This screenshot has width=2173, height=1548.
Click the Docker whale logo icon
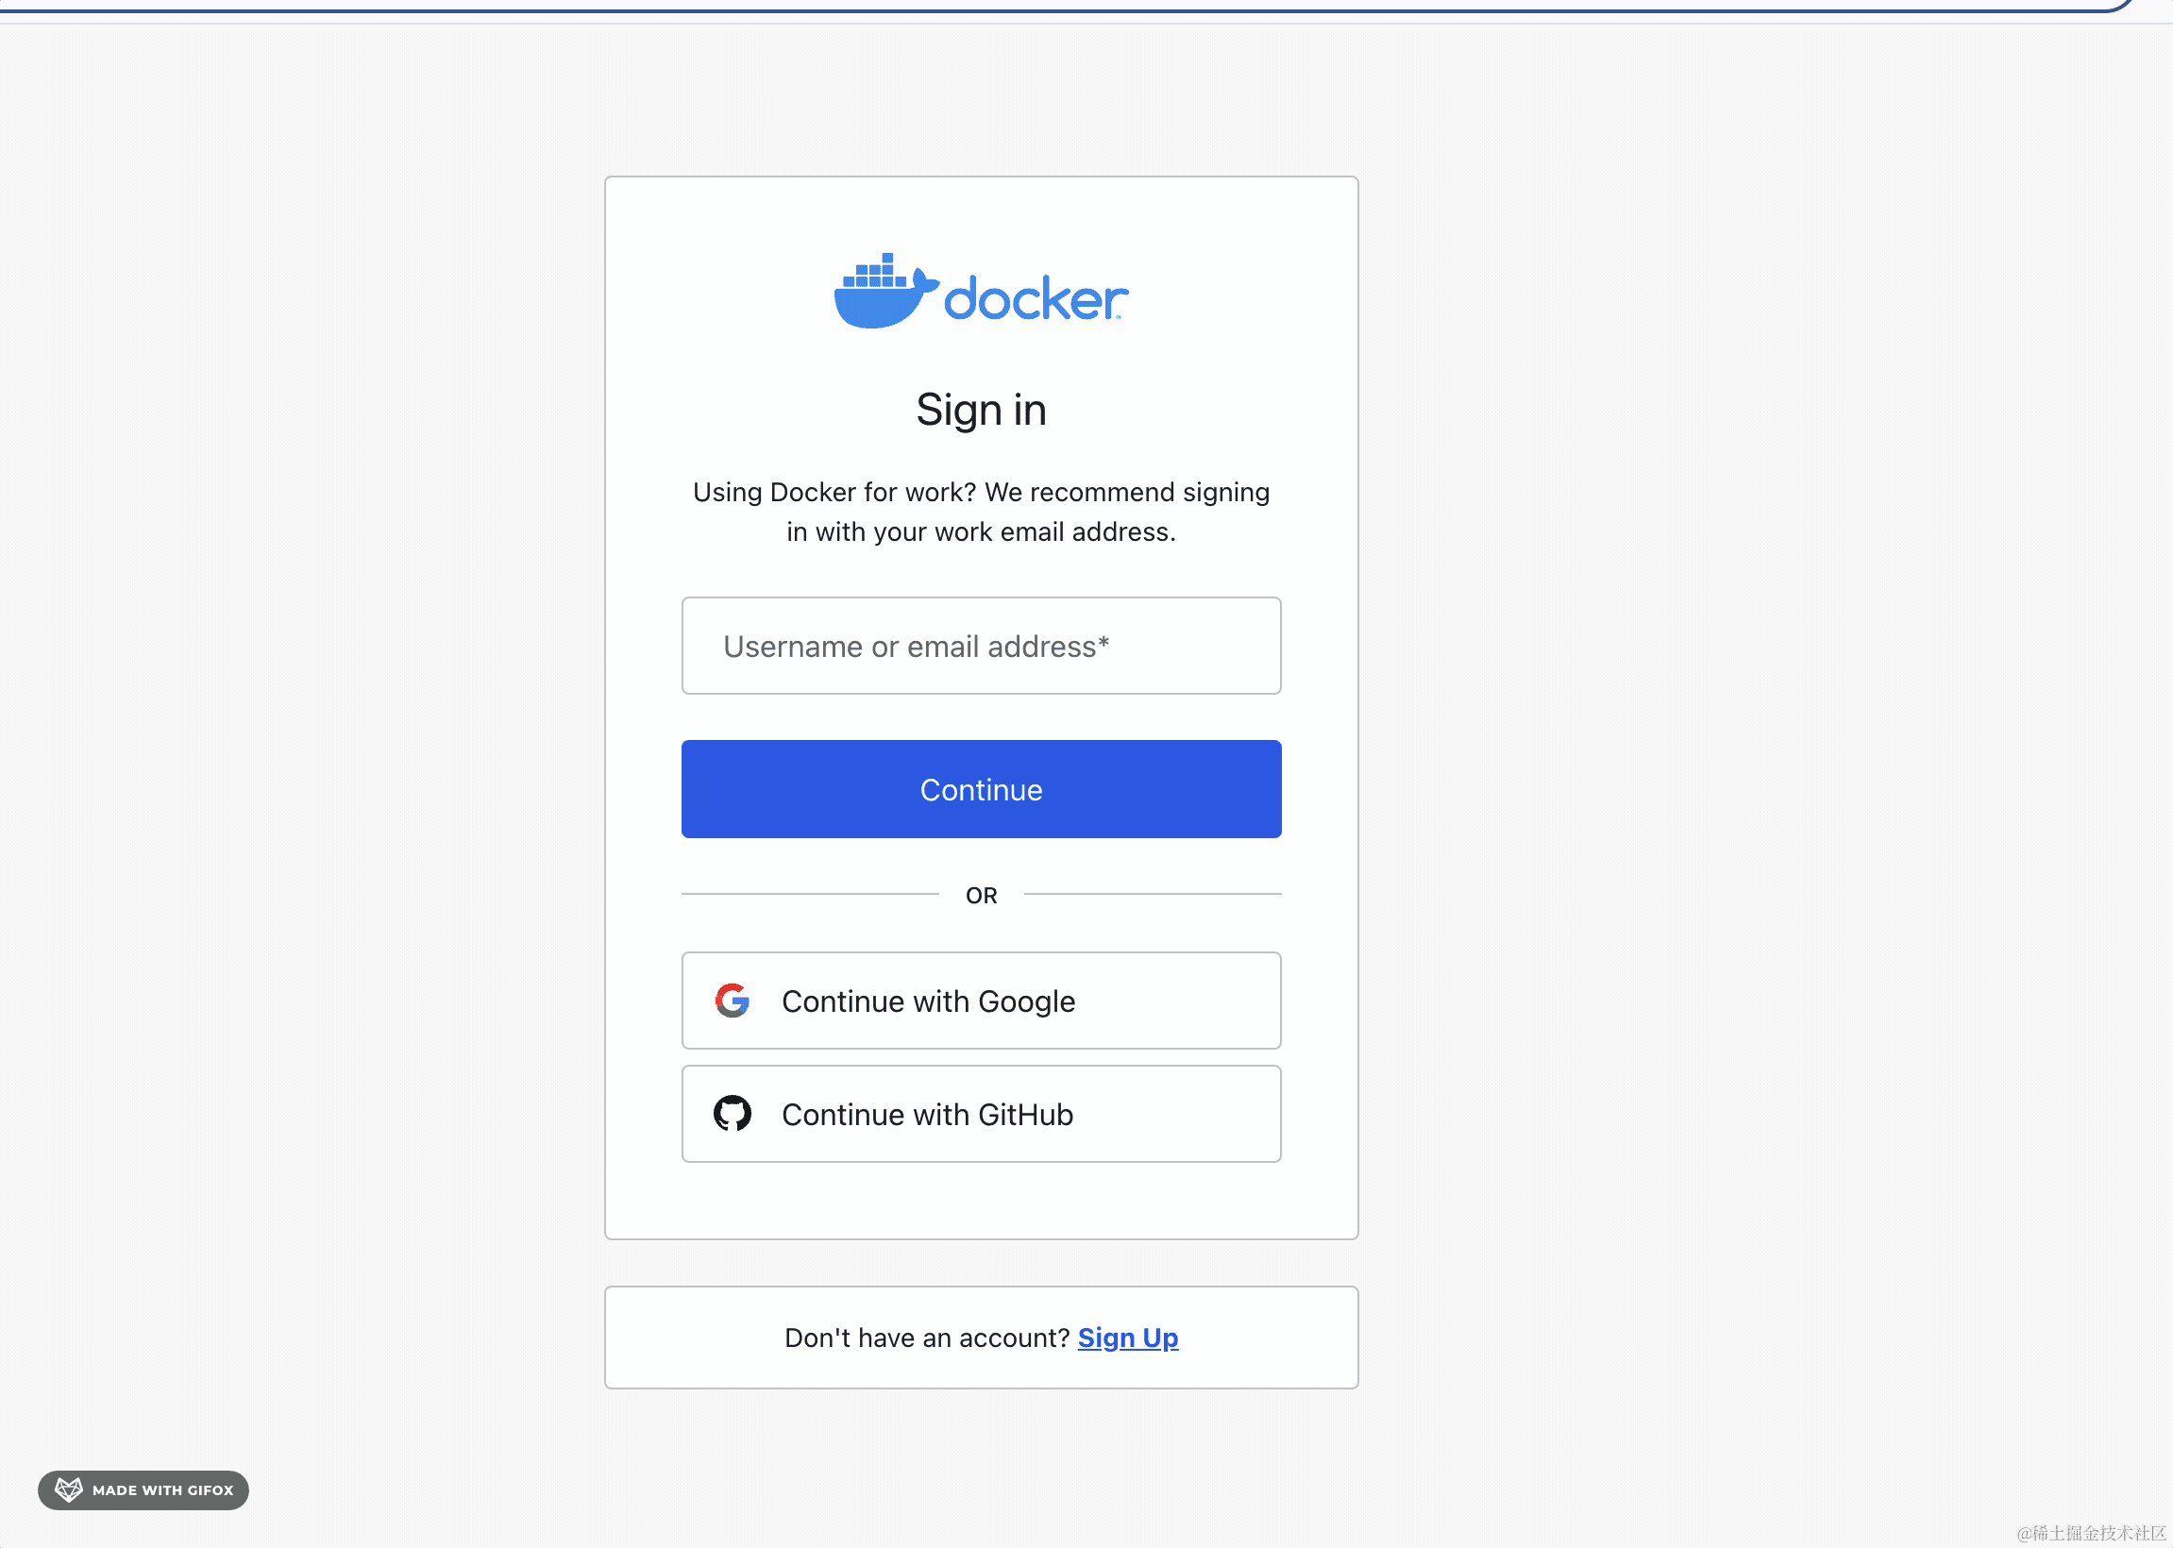click(x=883, y=294)
